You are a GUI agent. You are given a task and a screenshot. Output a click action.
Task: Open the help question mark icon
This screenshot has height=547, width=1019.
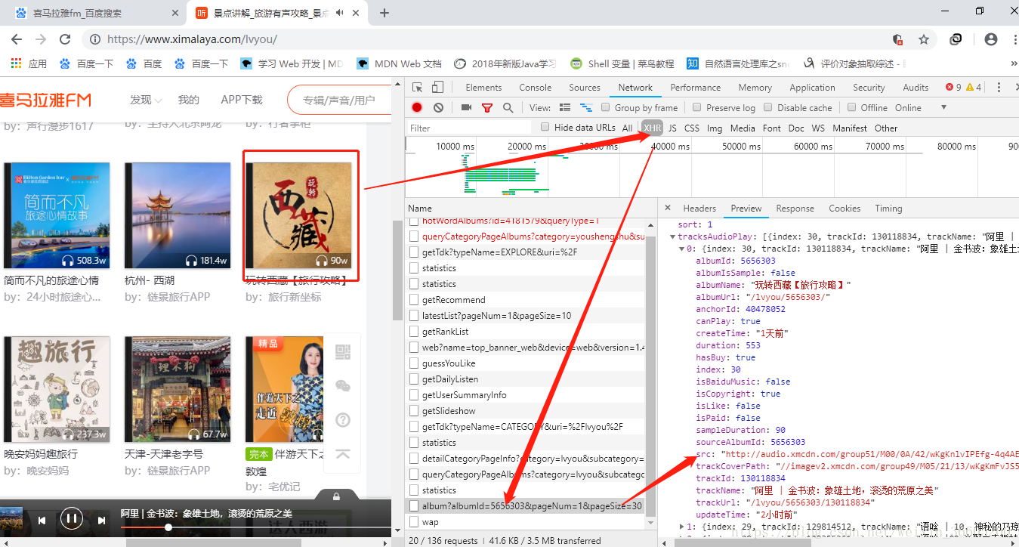pyautogui.click(x=343, y=419)
